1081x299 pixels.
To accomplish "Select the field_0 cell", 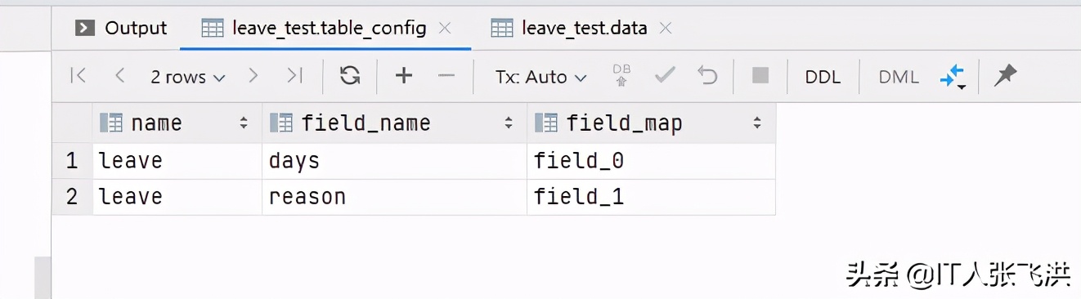I will point(651,161).
